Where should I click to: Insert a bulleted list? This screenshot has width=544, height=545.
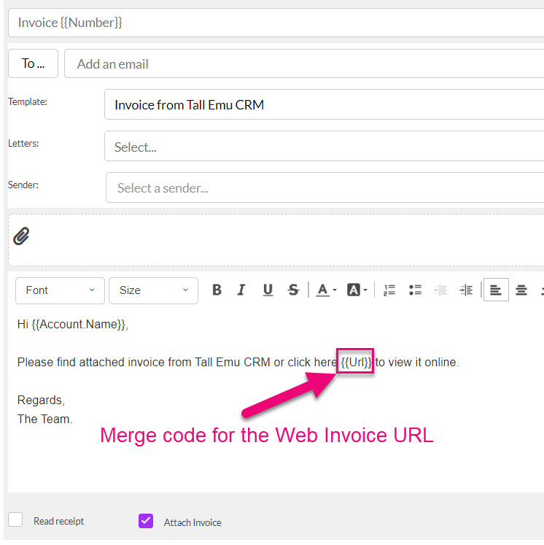[415, 290]
